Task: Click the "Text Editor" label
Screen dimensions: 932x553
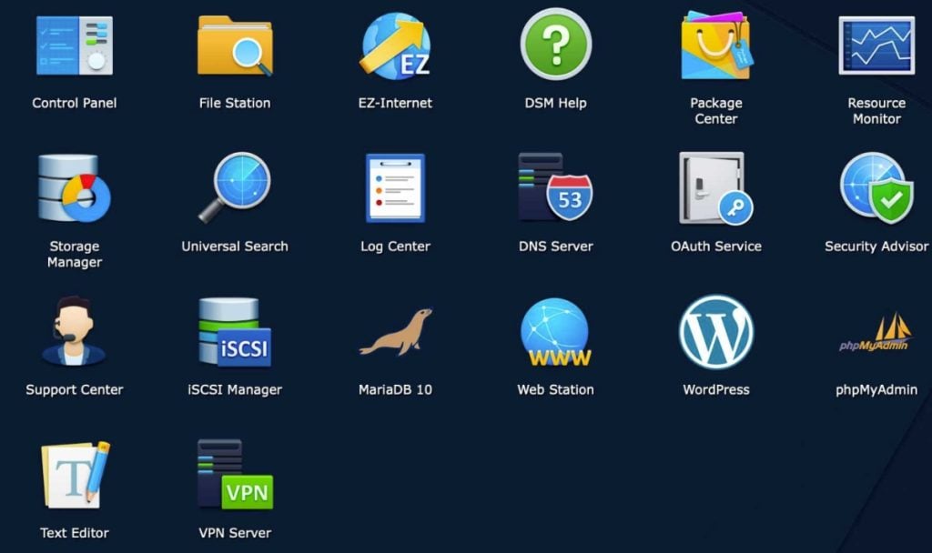Action: (x=75, y=533)
